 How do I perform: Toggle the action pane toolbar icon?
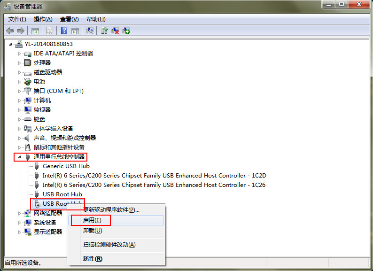coord(75,31)
